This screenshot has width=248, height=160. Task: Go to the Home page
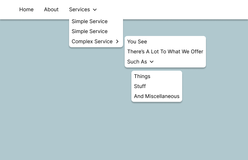click(26, 10)
